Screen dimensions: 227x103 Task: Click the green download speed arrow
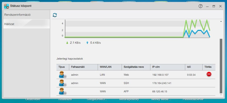coord(67,43)
